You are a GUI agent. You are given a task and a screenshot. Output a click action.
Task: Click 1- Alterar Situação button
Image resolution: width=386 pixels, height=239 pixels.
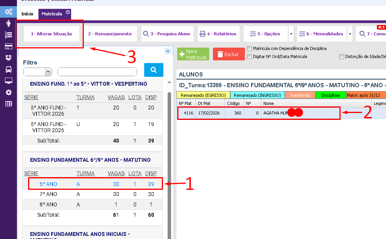[52, 34]
